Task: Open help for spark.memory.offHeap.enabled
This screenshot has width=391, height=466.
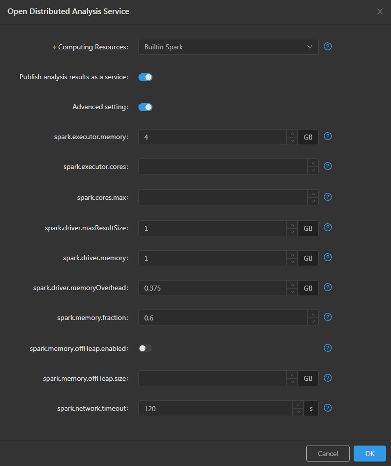Action: (328, 348)
